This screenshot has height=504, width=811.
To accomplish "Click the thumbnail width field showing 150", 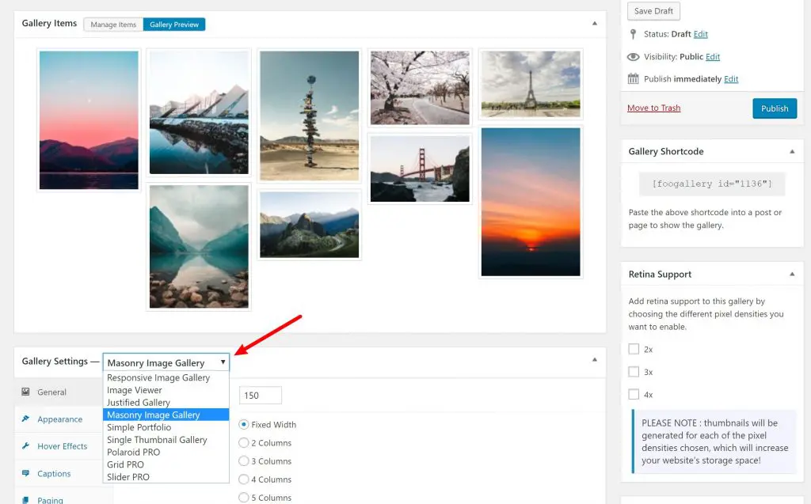I will [x=261, y=396].
